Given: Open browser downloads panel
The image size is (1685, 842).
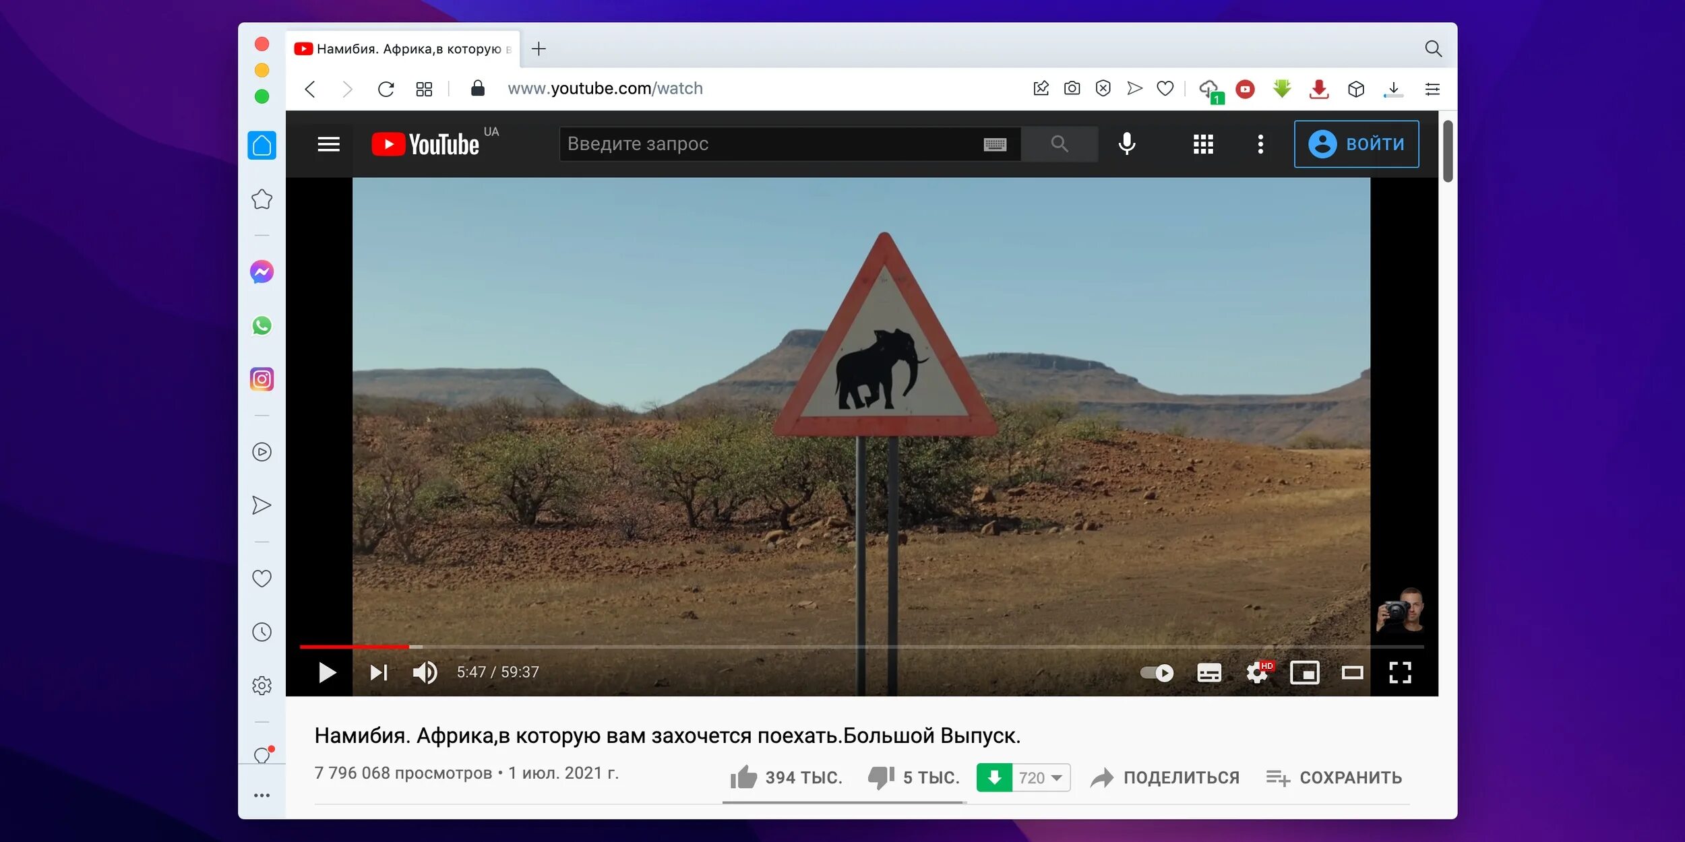Looking at the screenshot, I should [x=1393, y=89].
